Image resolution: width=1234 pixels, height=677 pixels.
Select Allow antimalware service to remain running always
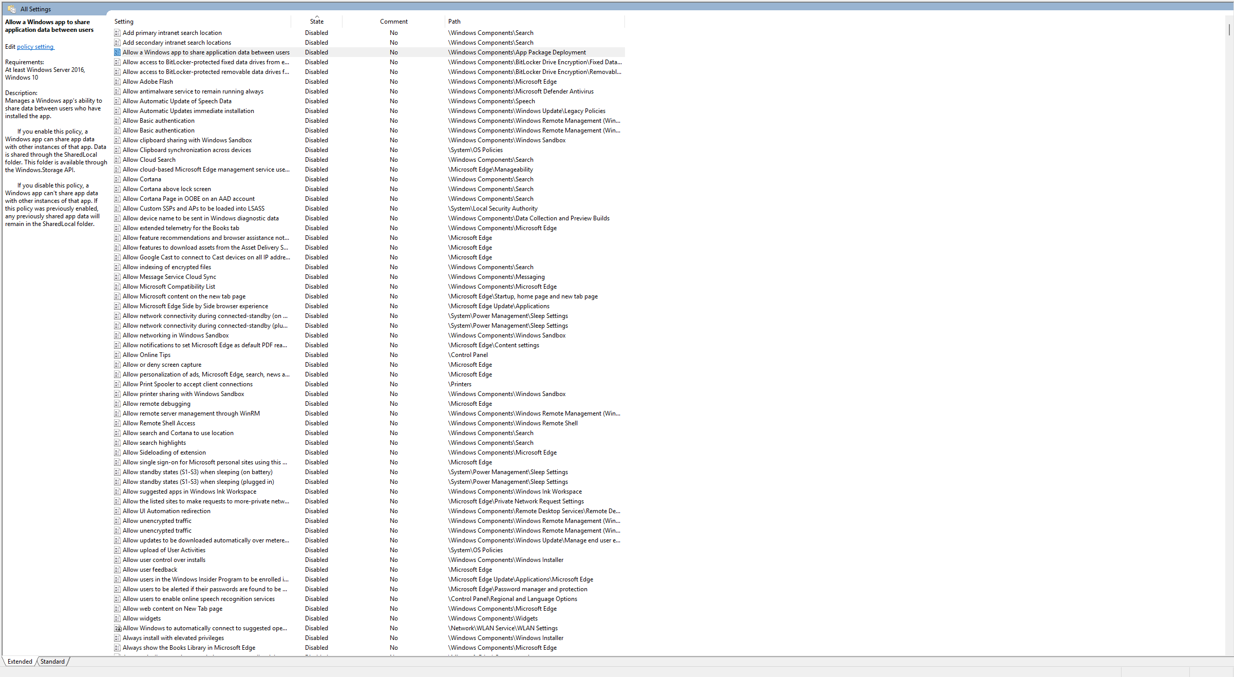(193, 91)
